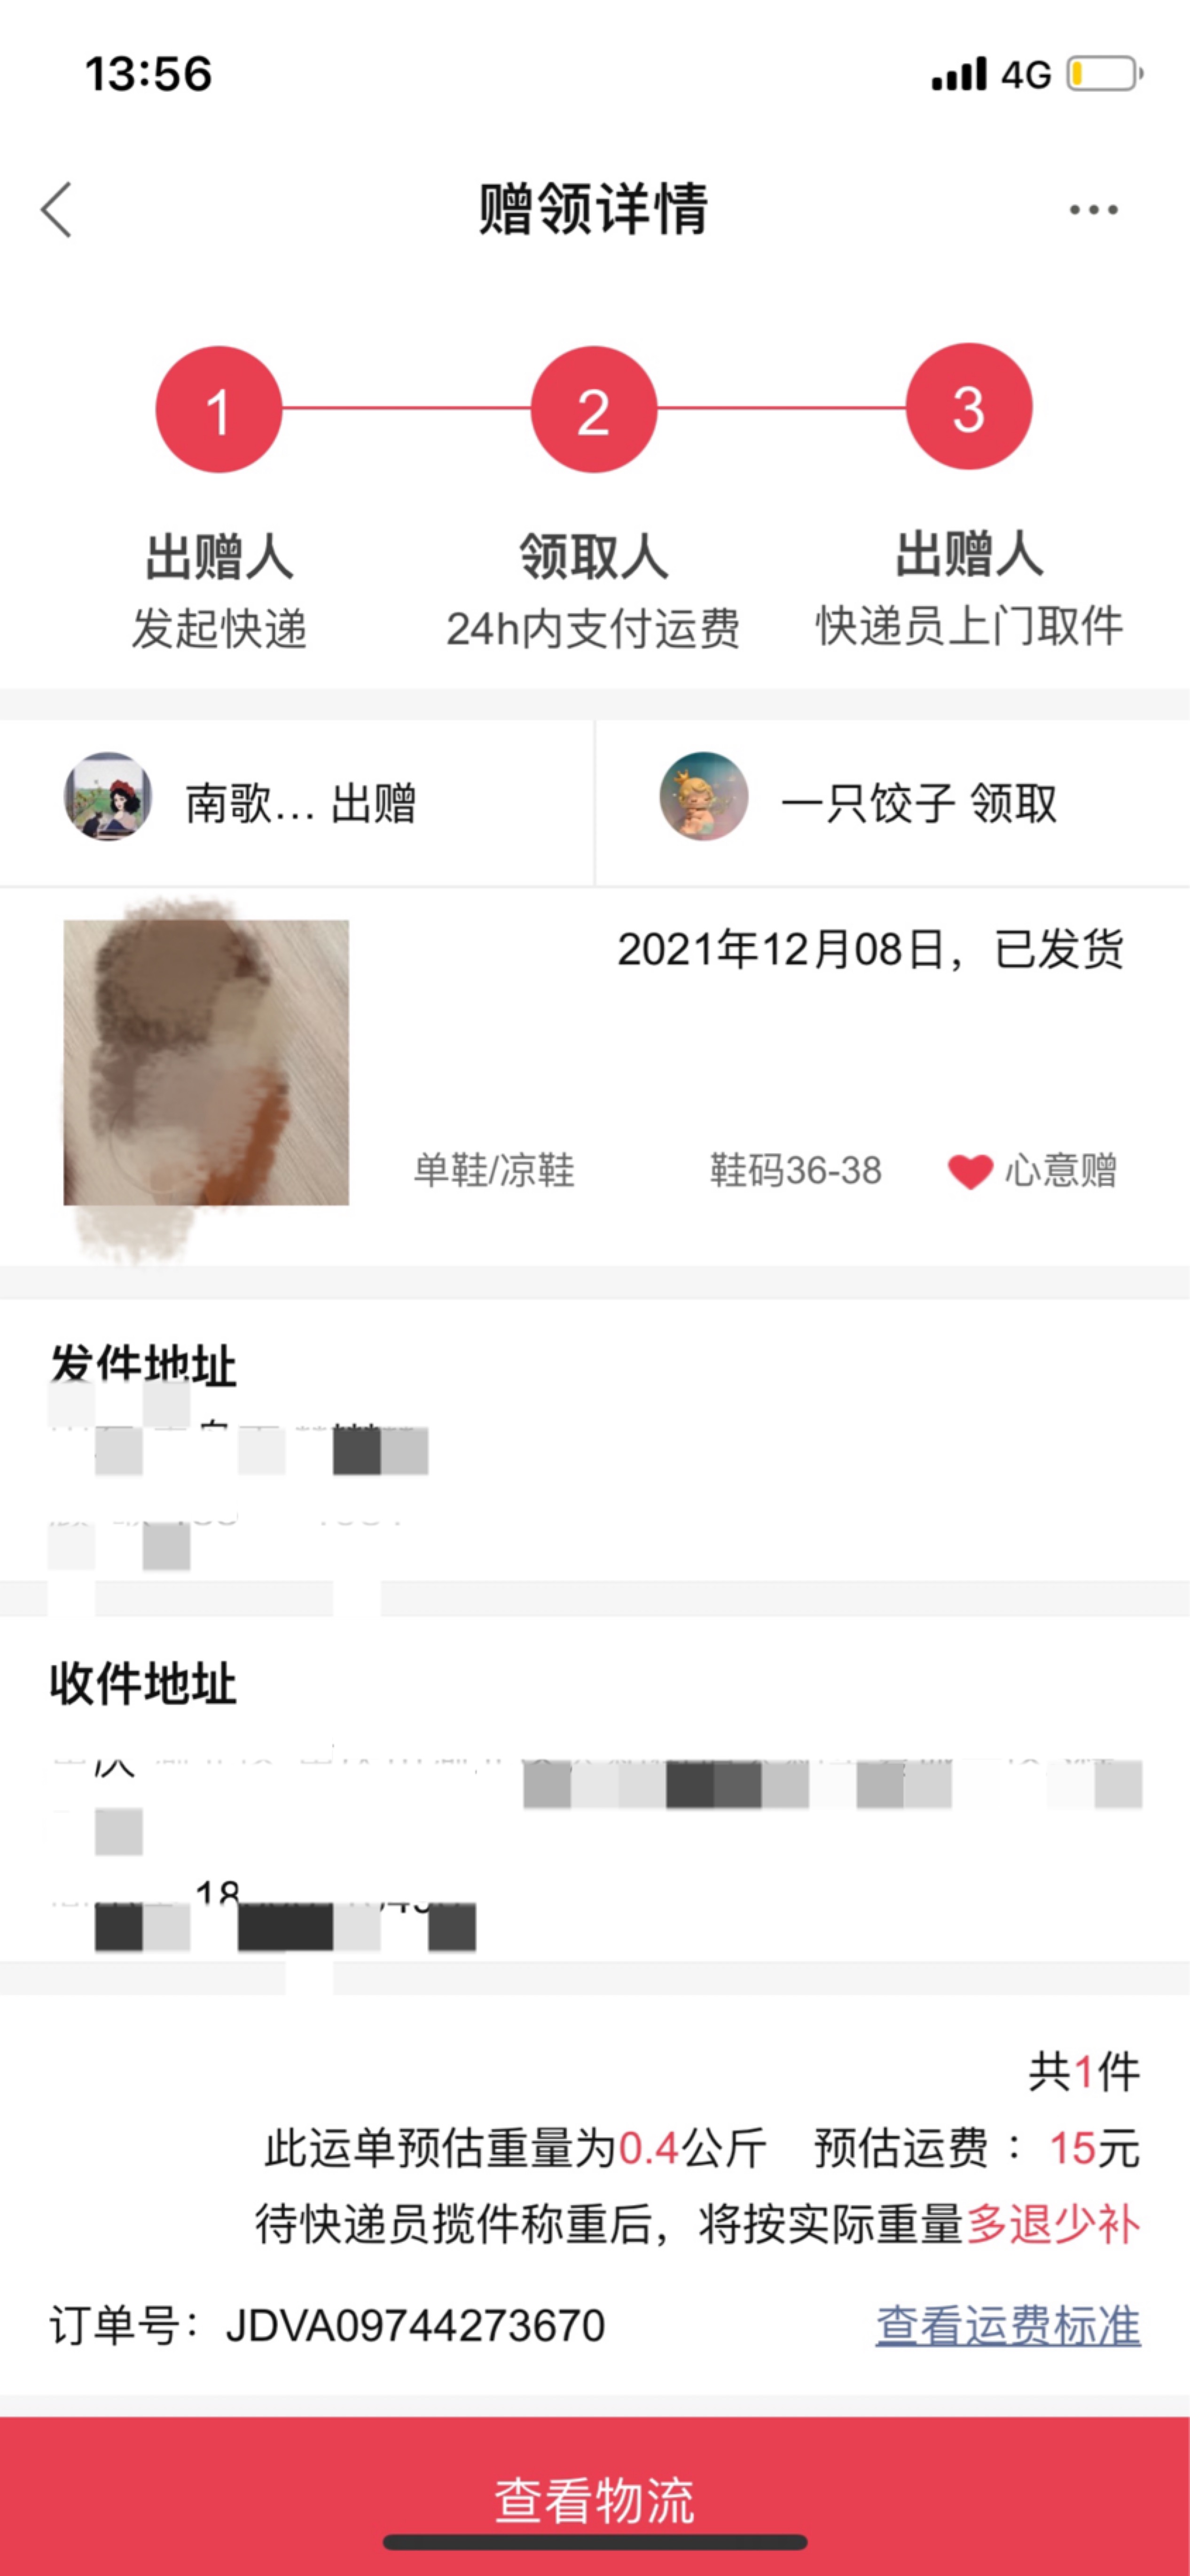The image size is (1190, 2576).
Task: Tap the 发件地址 section heading
Action: coord(143,1364)
